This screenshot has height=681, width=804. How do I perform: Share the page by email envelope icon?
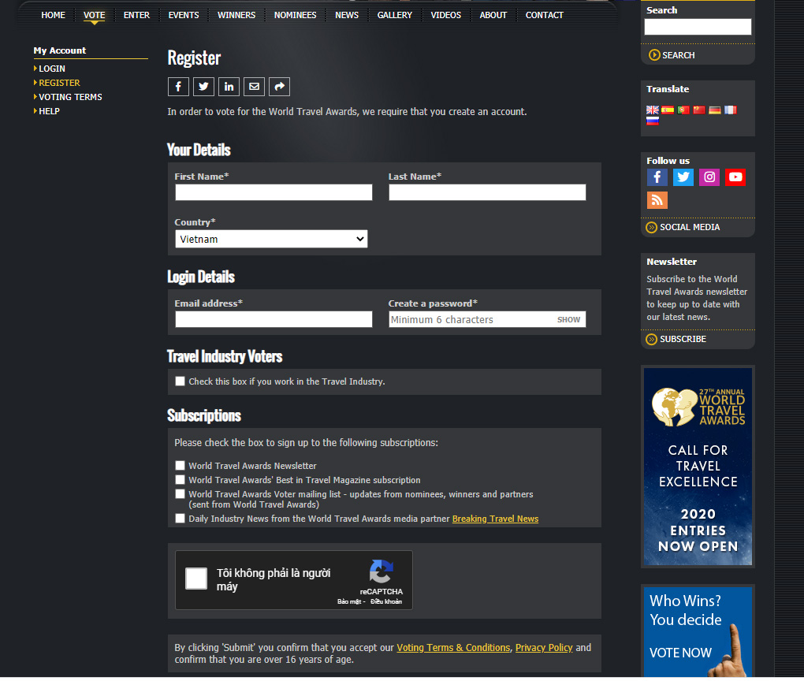(255, 87)
